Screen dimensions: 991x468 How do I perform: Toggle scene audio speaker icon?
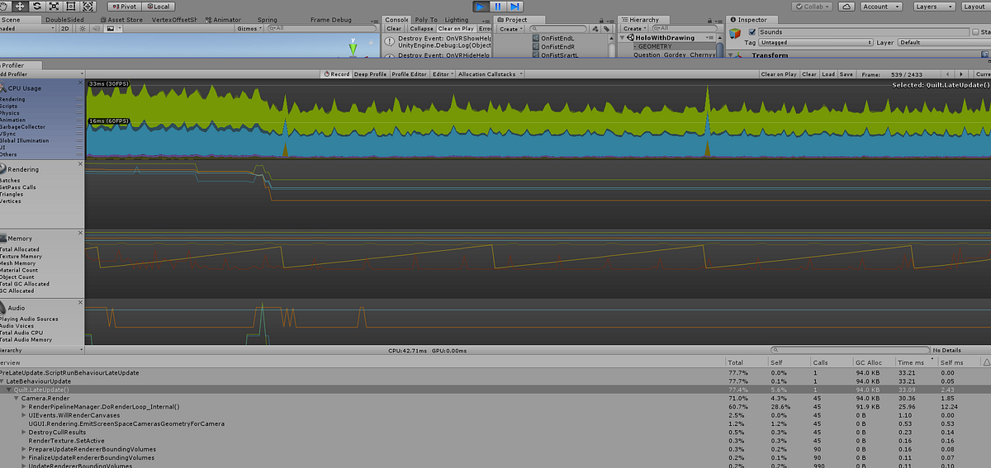[x=97, y=28]
